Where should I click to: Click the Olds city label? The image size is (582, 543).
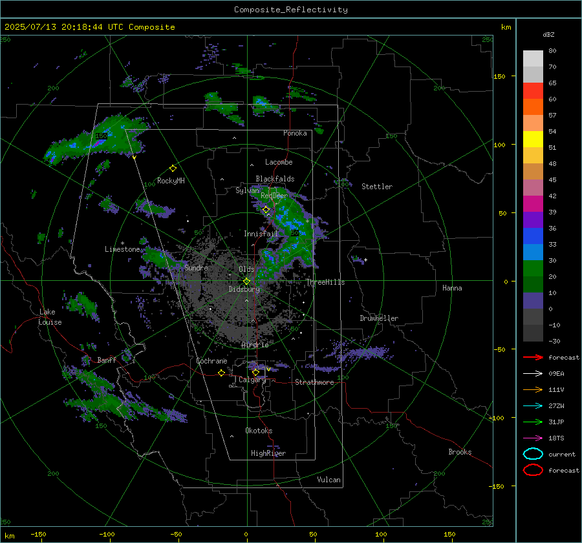246,269
